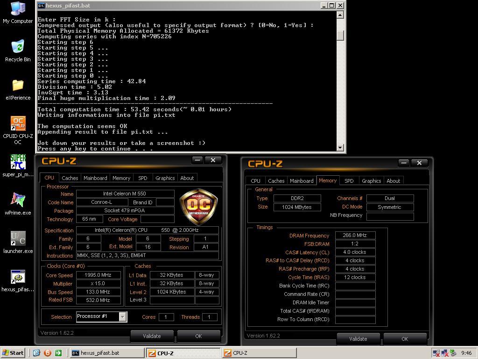Click the memory Size 1024 MBytes value
This screenshot has height=359, width=478.
pyautogui.click(x=297, y=207)
